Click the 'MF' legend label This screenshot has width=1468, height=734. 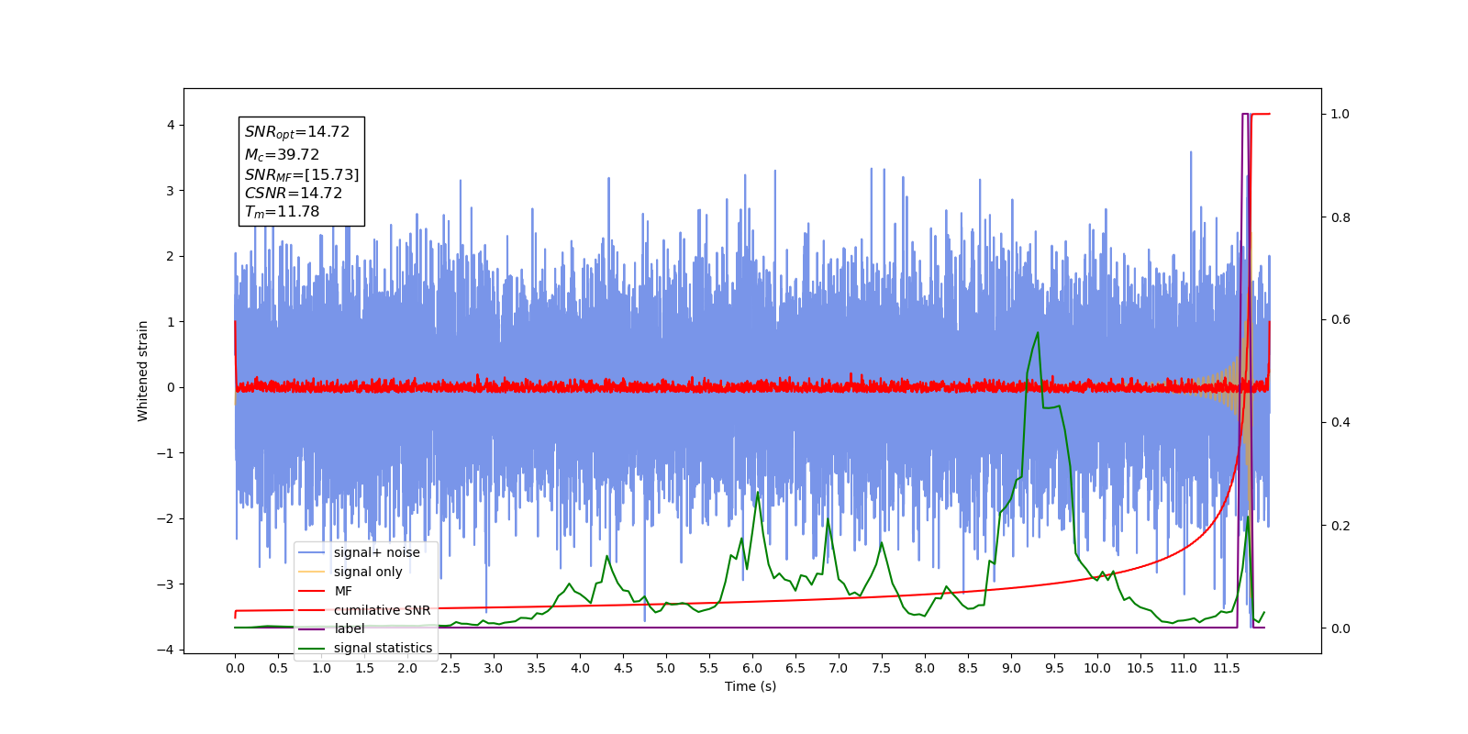tap(343, 591)
